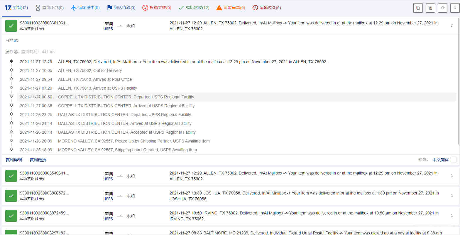Image resolution: width=460 pixels, height=235 pixels.
Task: Click 成功签收 (1 天) status under 93001109230003866572
Action: pyautogui.click(x=32, y=199)
